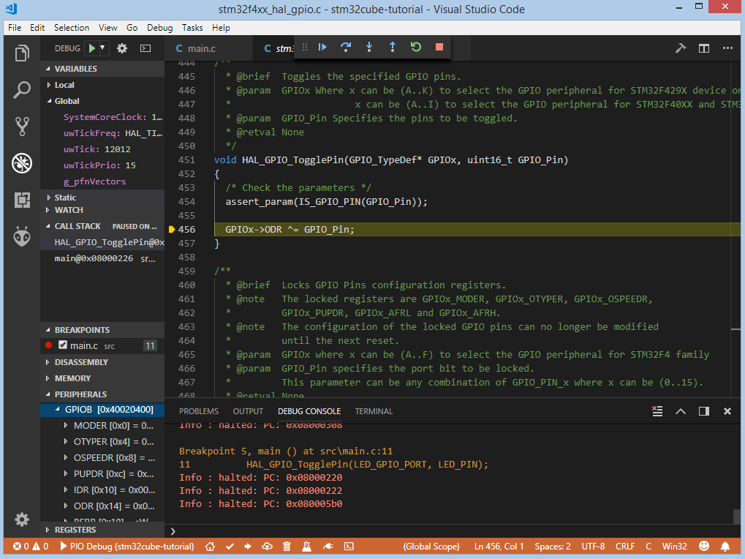Click the PlatformIO Build checkmark in the status bar

tap(230, 546)
